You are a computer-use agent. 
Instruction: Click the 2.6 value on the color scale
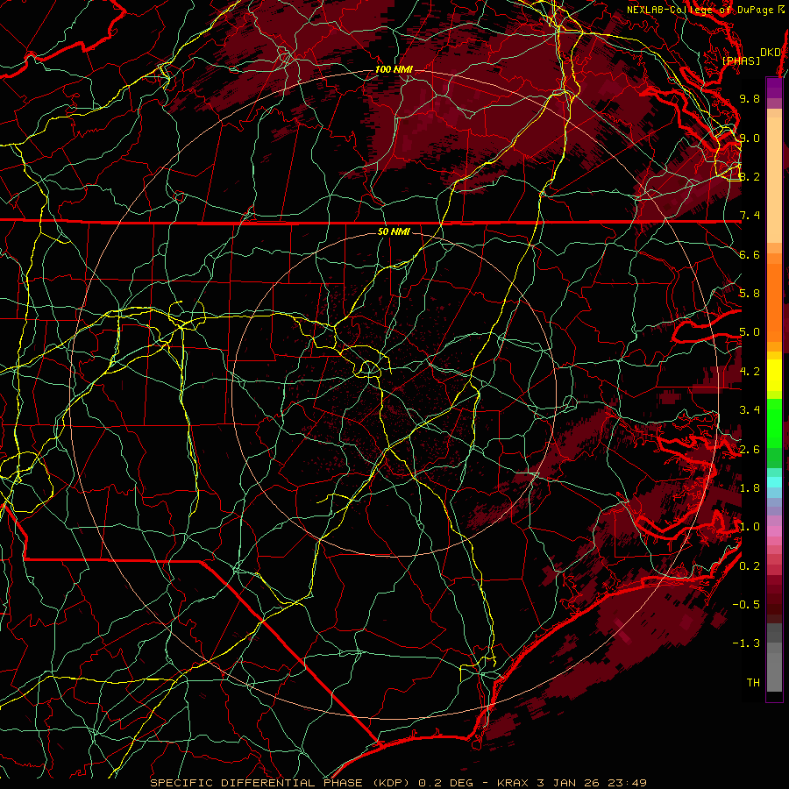click(750, 450)
